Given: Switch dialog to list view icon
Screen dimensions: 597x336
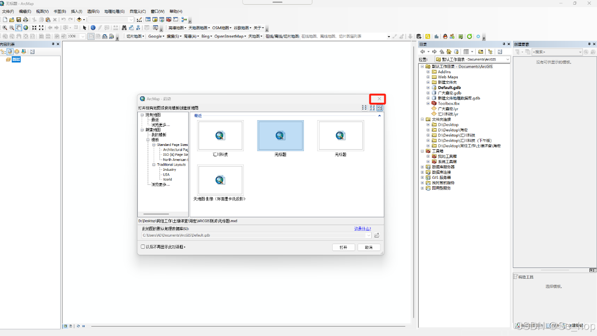Looking at the screenshot, I should point(365,108).
